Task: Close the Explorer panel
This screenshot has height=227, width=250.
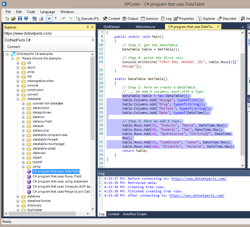Action: click(x=92, y=27)
